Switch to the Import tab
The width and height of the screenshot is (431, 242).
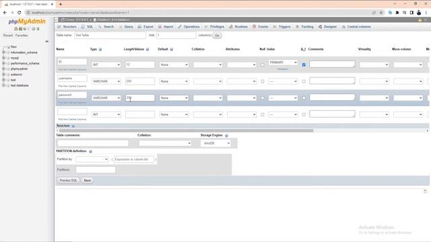pos(166,27)
